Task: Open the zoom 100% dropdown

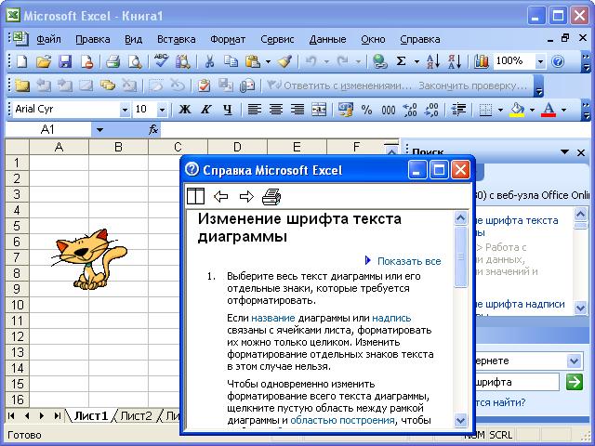Action: pos(540,61)
